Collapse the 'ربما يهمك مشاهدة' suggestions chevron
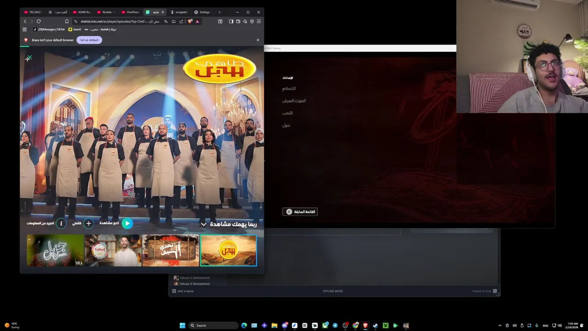This screenshot has width=588, height=331. click(204, 224)
